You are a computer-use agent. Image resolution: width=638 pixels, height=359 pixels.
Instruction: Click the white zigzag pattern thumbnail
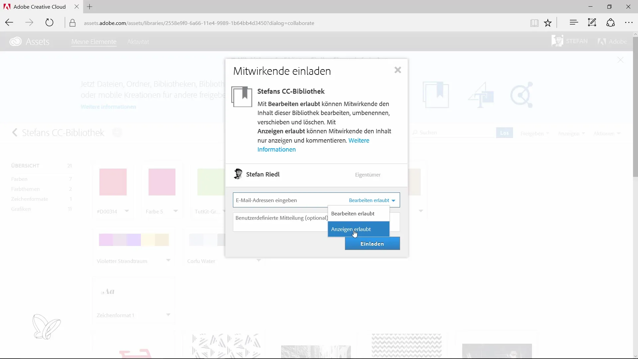pos(407,346)
